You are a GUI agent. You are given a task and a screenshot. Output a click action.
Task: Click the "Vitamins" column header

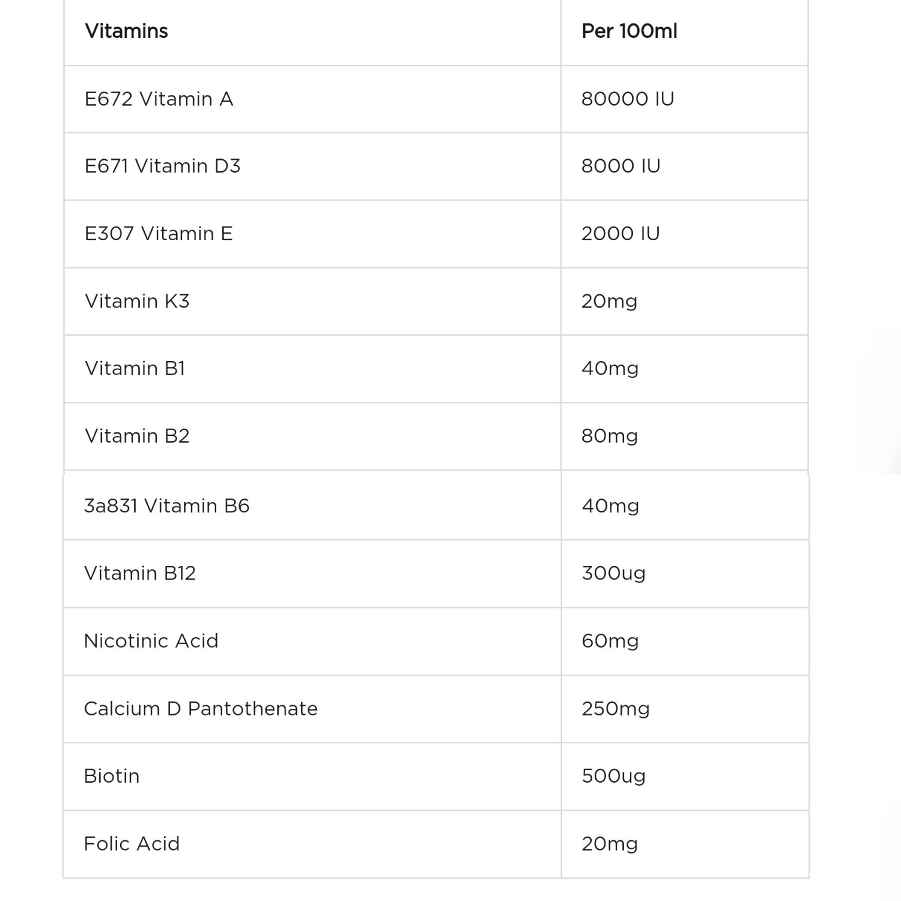(127, 31)
